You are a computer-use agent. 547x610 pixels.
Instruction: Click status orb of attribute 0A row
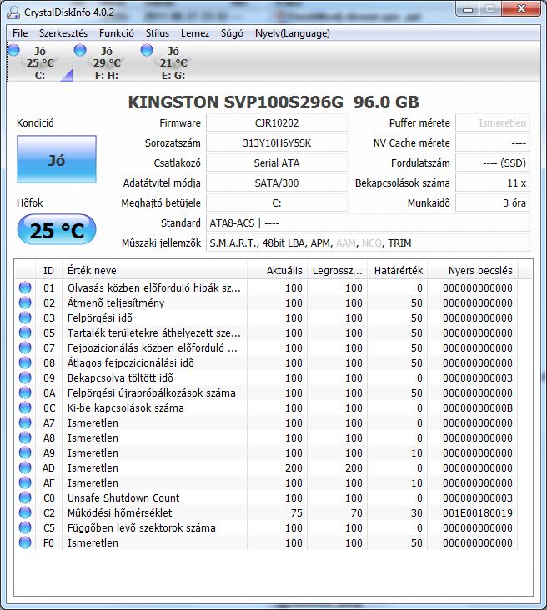click(25, 392)
